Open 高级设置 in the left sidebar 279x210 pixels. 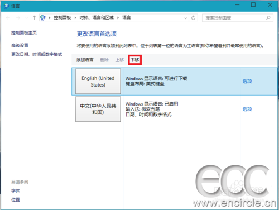[x=20, y=45]
